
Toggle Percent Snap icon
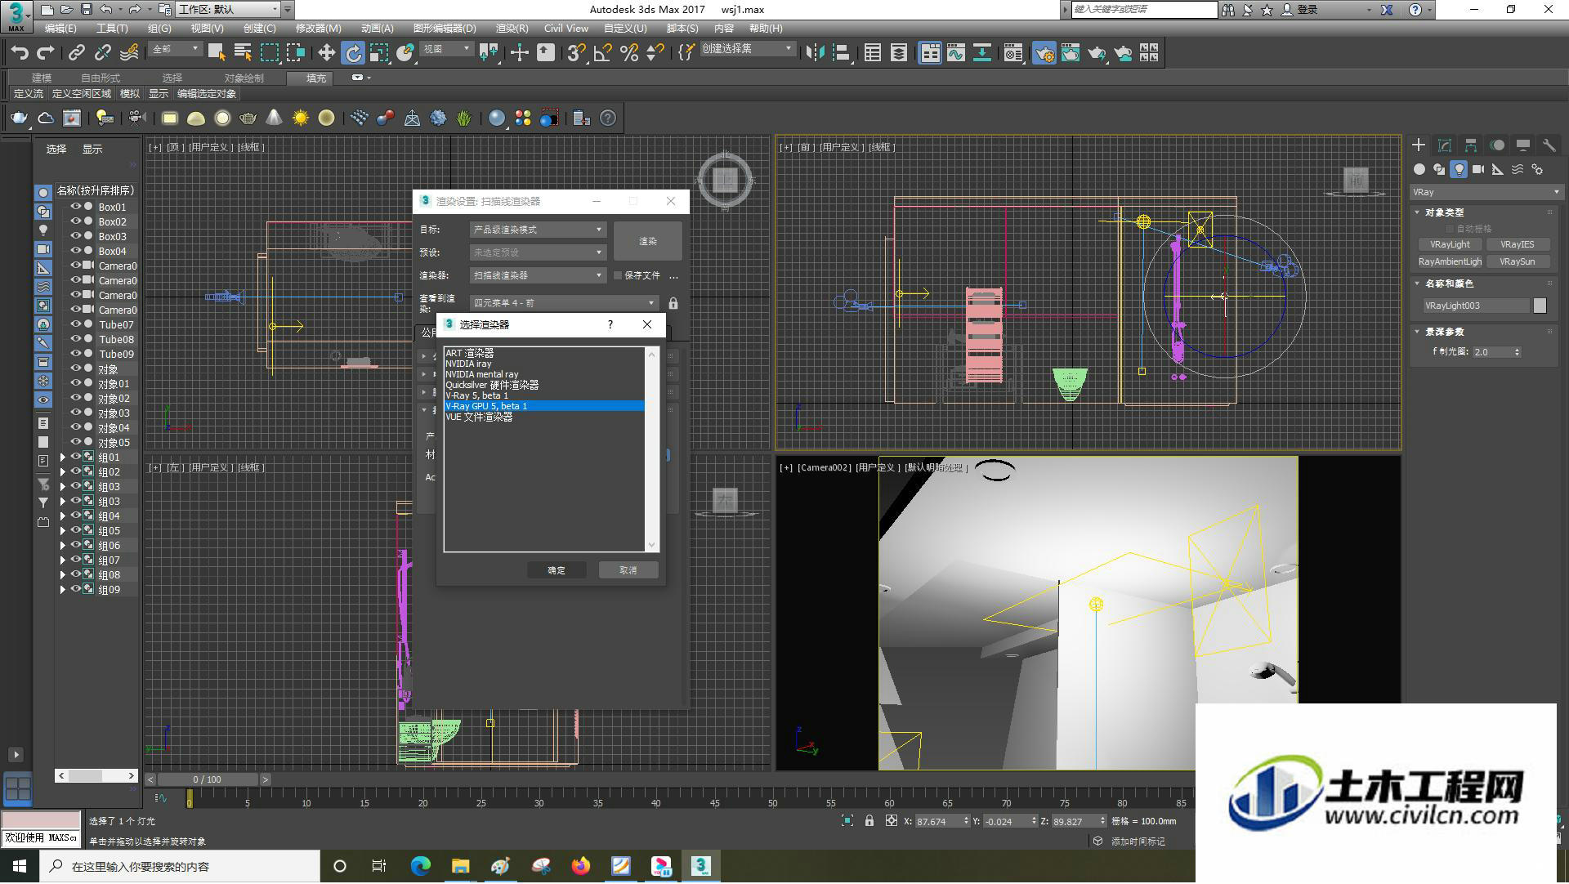629,53
